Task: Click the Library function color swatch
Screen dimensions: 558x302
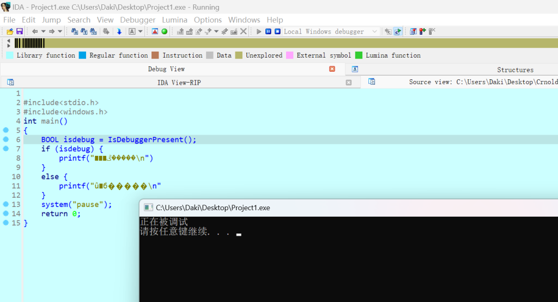Action: 10,55
